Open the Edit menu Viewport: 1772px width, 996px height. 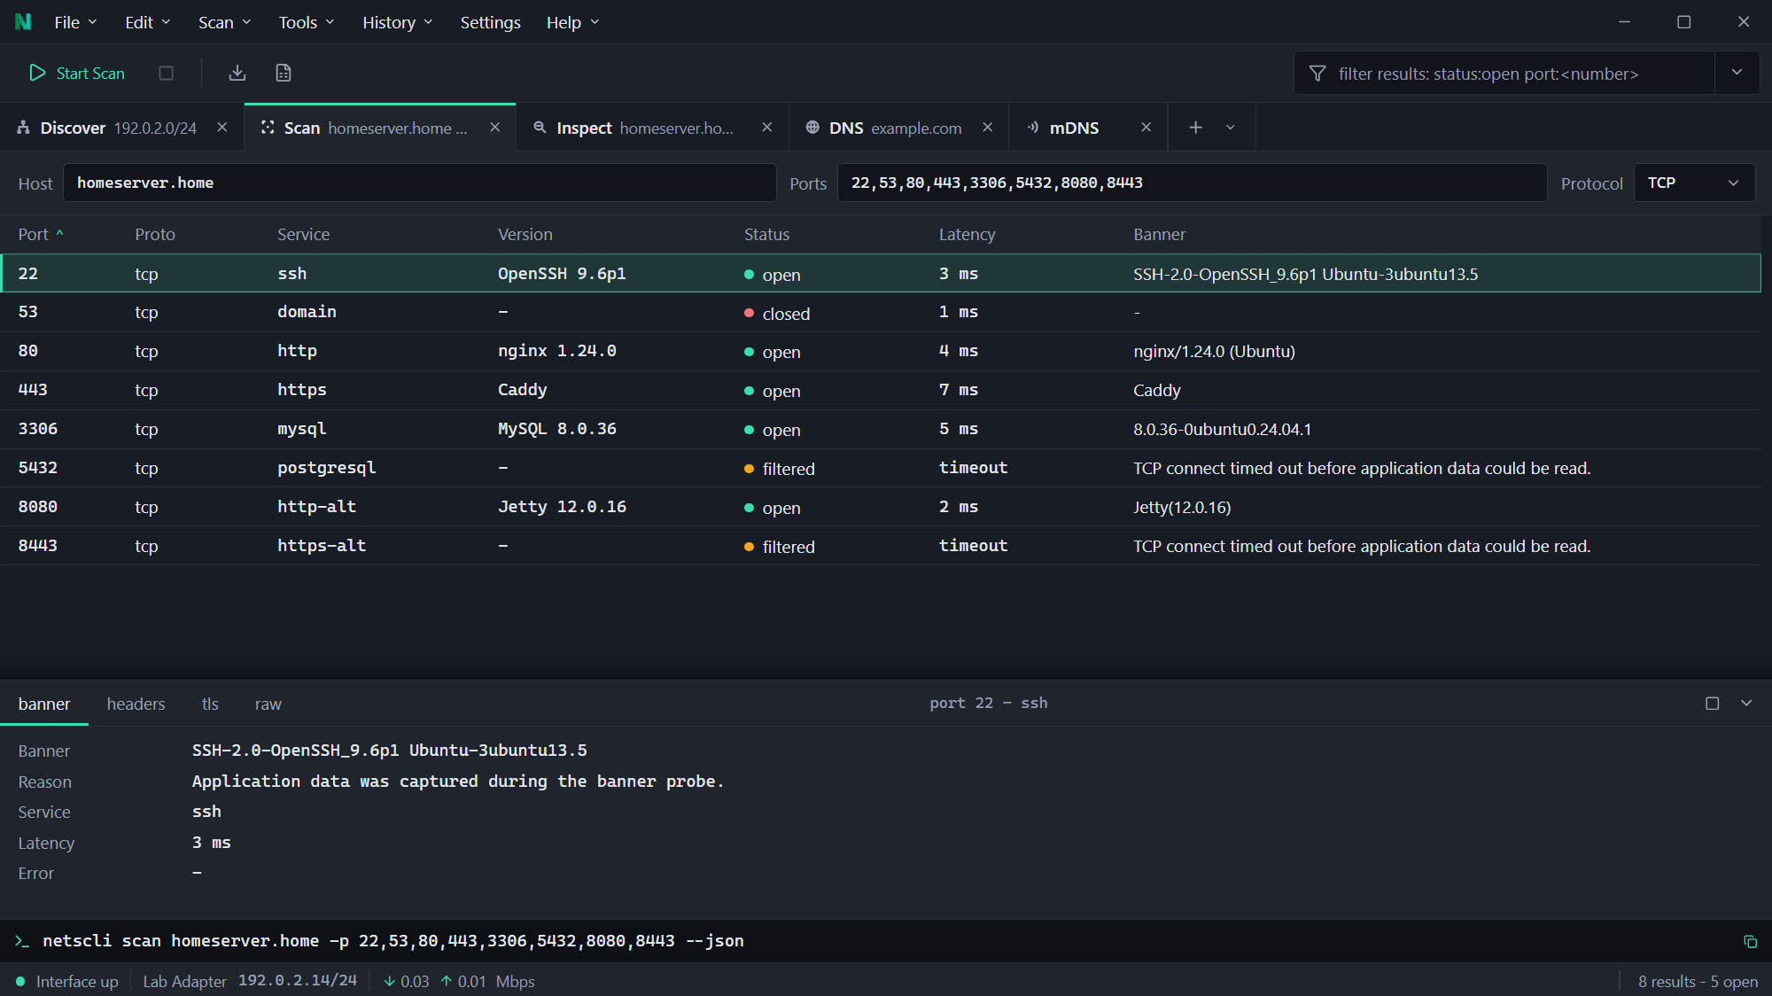(147, 22)
